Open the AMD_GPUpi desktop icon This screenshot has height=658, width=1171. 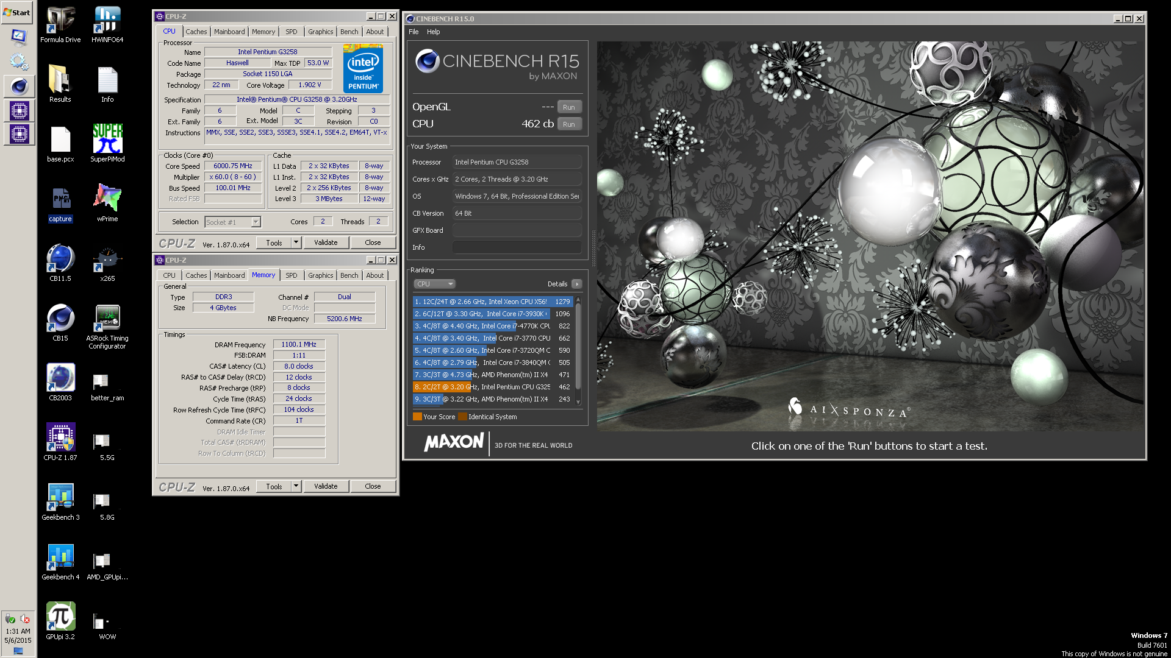(x=107, y=567)
